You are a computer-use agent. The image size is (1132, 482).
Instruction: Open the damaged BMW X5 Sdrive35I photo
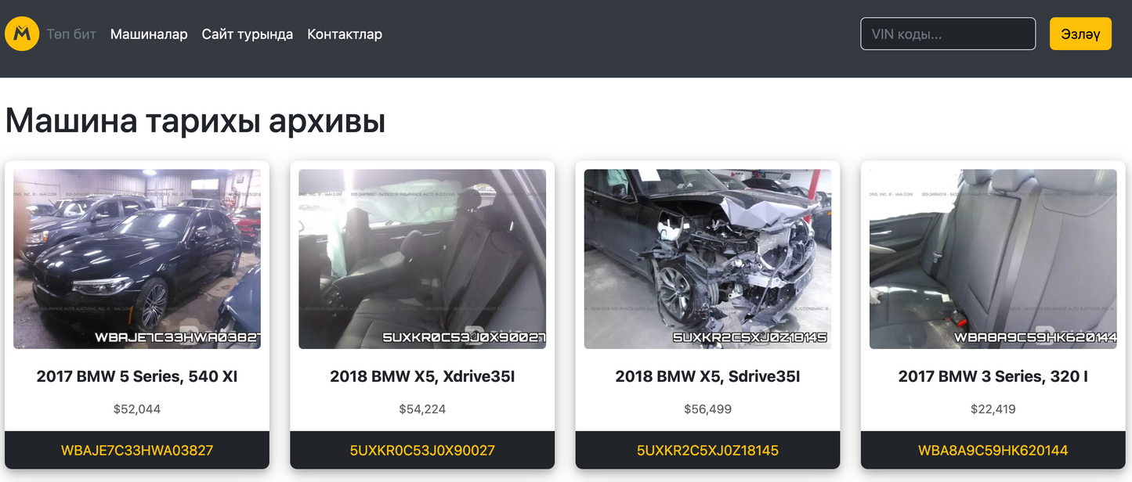pos(707,259)
